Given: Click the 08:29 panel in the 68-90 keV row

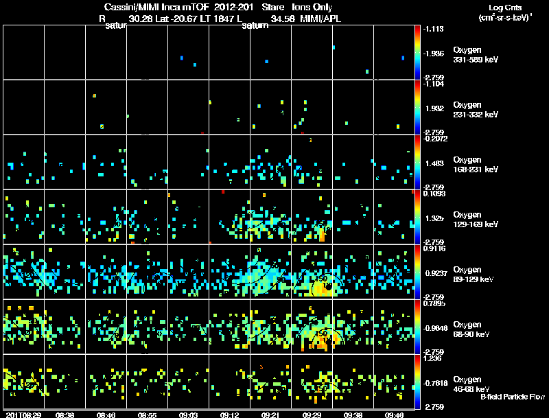Looking at the screenshot, I should [23, 327].
